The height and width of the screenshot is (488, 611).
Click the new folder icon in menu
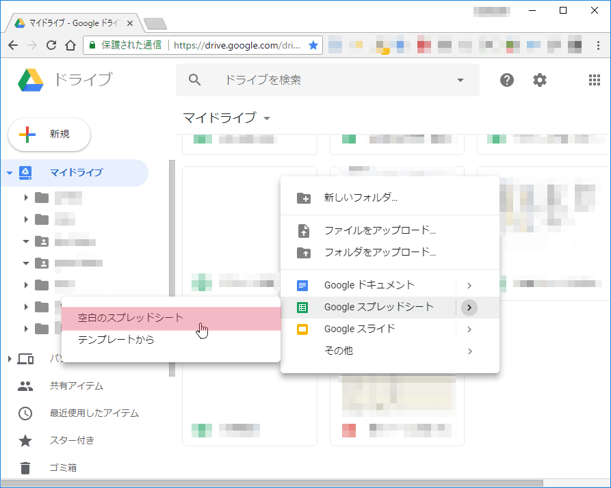pyautogui.click(x=304, y=198)
